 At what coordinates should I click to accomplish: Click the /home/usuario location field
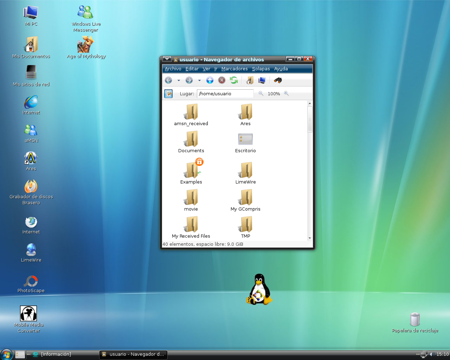(225, 94)
